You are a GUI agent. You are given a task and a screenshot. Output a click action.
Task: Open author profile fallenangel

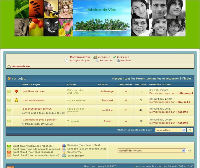[107, 91]
